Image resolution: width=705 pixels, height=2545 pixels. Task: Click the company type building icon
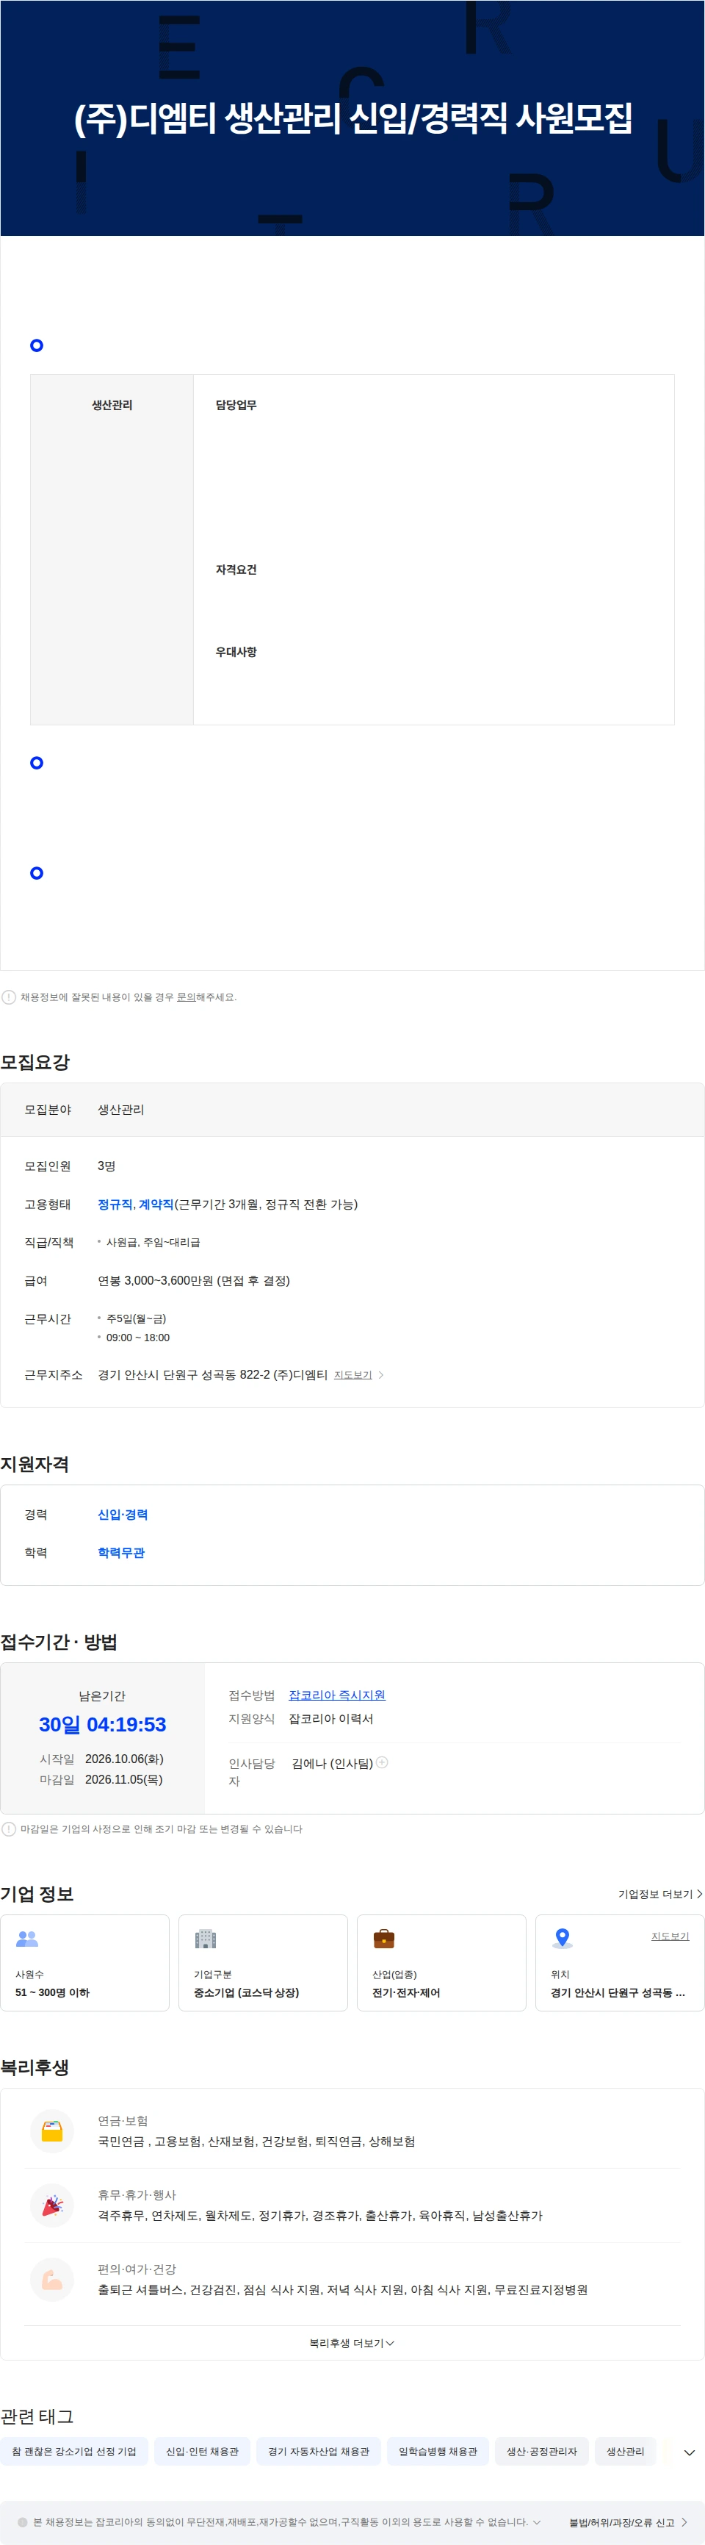[x=206, y=1939]
